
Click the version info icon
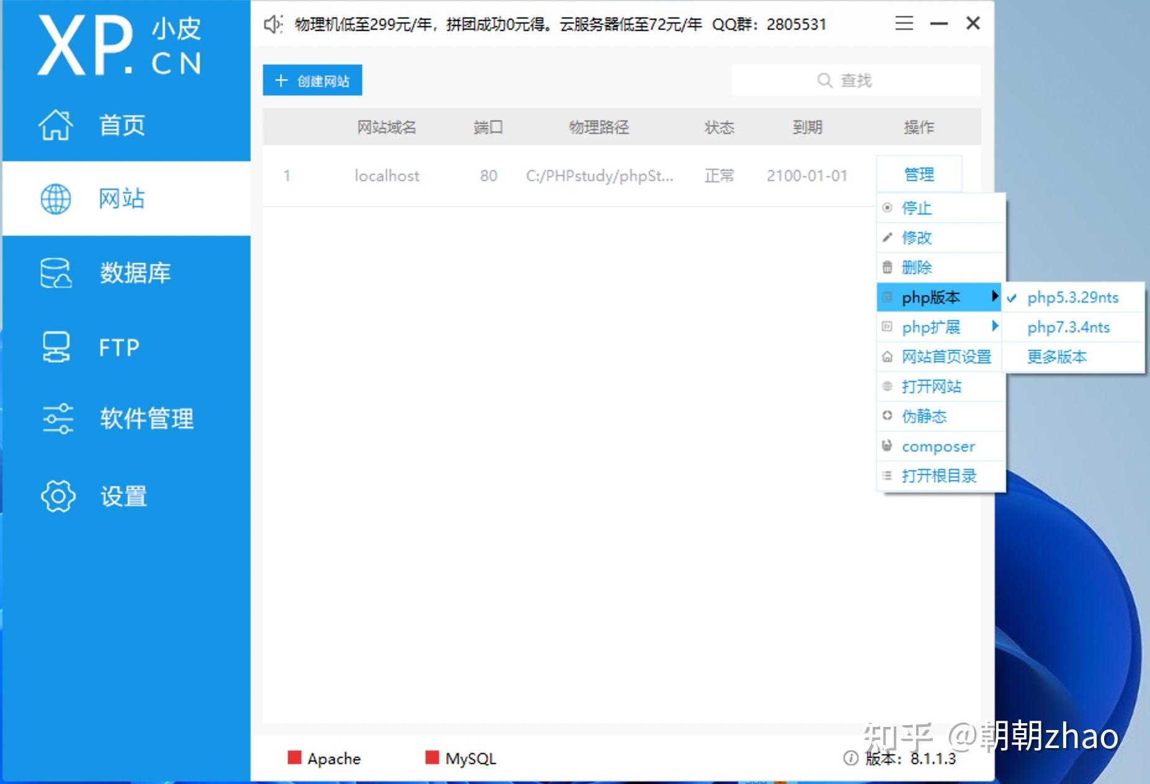[851, 758]
